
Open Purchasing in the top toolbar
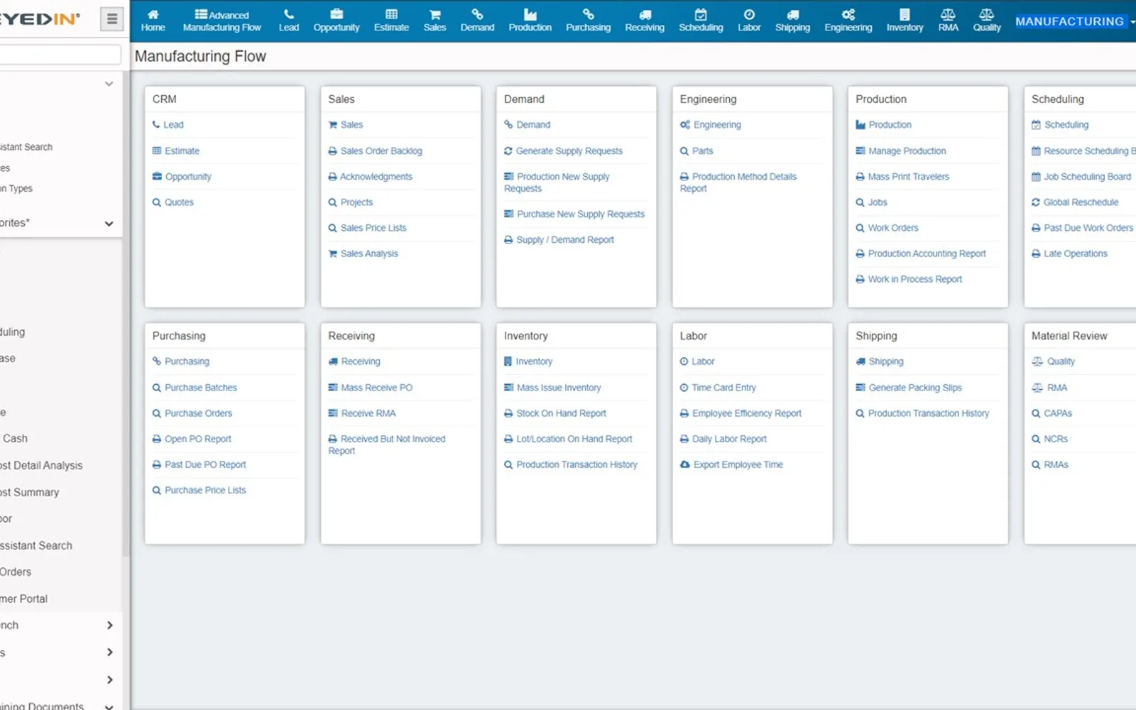(x=588, y=21)
